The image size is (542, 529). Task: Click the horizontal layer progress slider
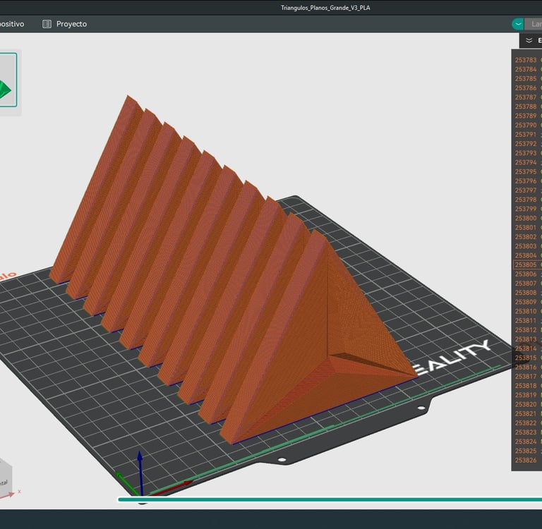tap(325, 499)
